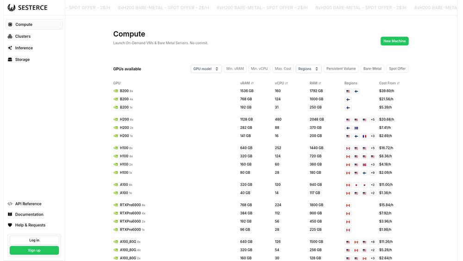Viewport: 463px width, 261px height.
Task: Toggle the Bare-Metal filter
Action: click(x=372, y=69)
